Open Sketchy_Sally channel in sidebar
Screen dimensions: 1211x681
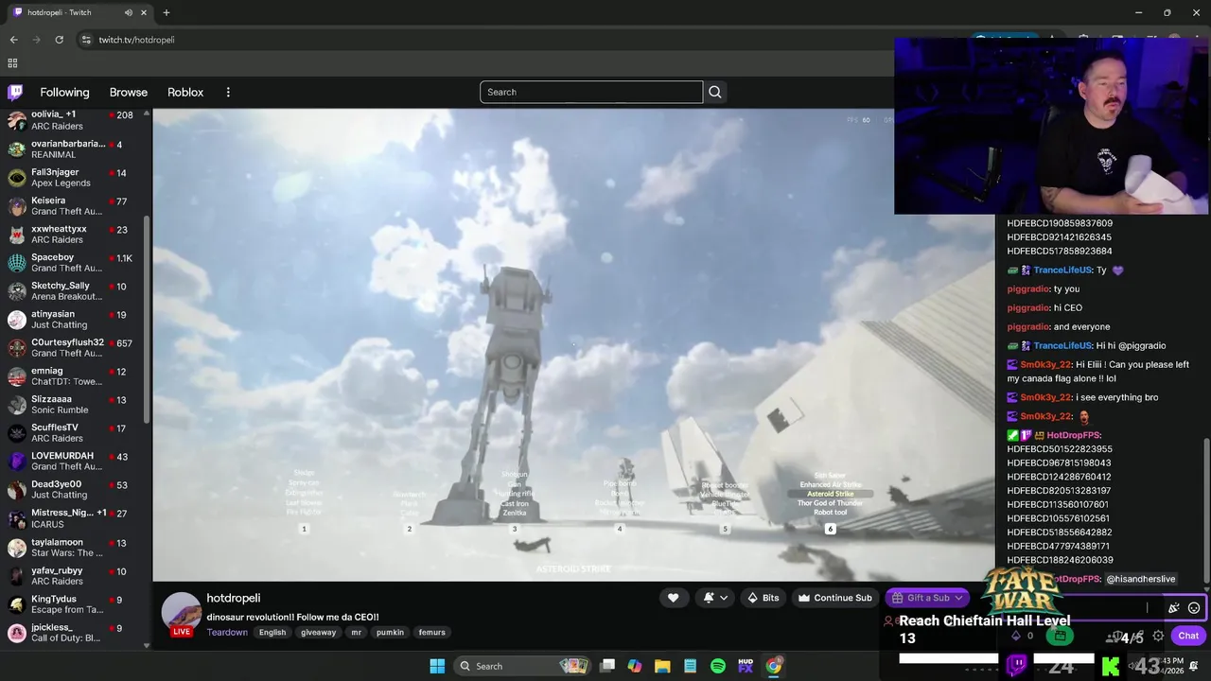(x=76, y=290)
